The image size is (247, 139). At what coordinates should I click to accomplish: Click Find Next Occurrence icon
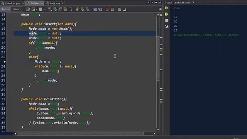tap(60, 9)
